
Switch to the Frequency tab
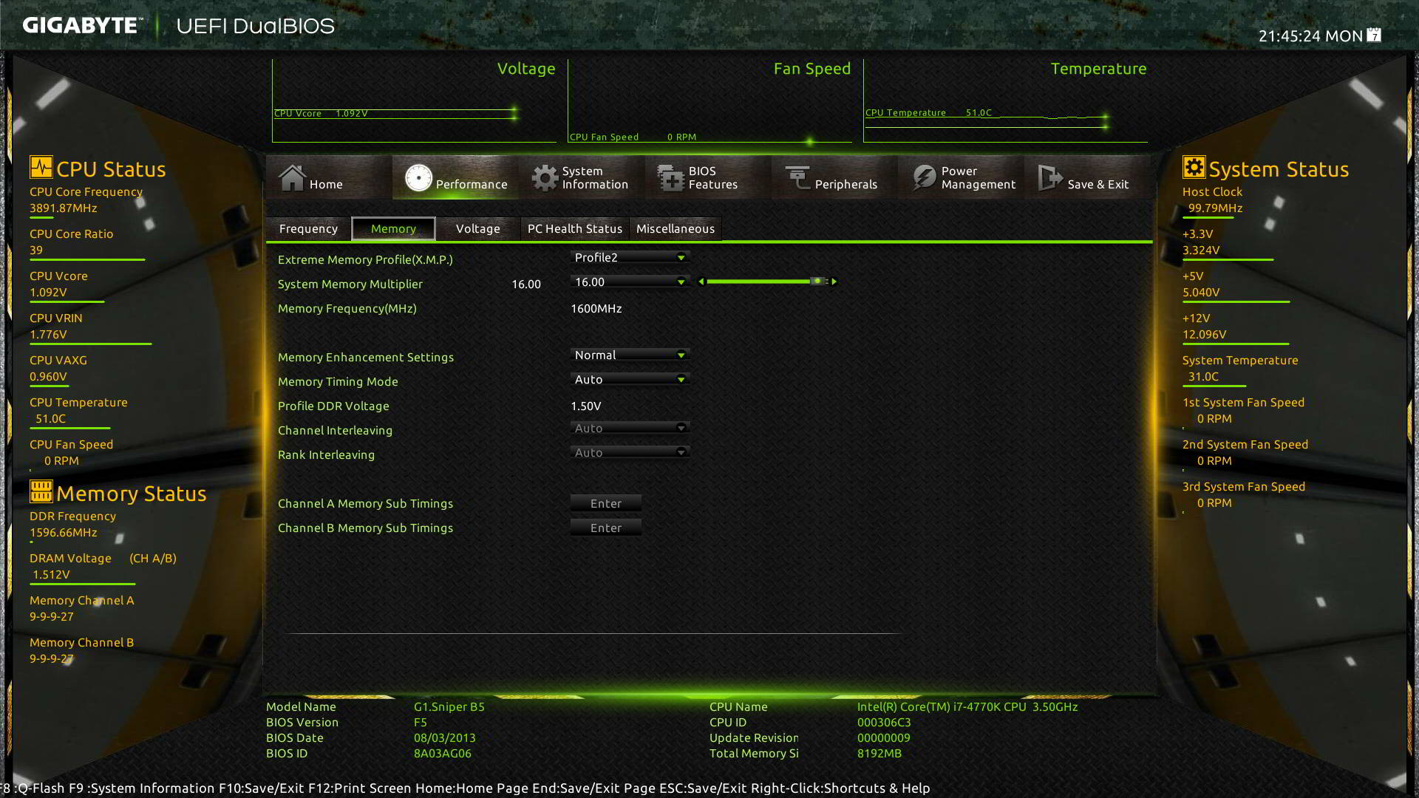[x=308, y=229]
